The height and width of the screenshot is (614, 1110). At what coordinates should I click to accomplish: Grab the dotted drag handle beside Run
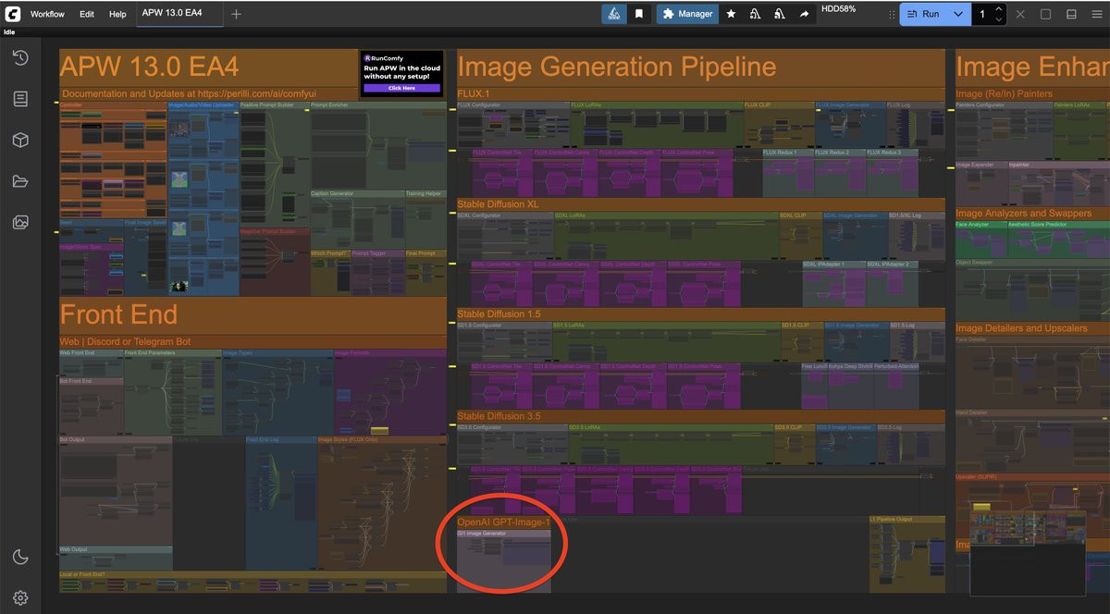click(x=892, y=14)
